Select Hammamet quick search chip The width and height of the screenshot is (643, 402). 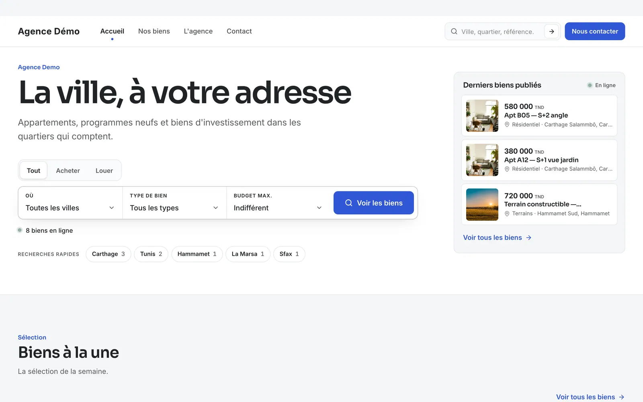(x=197, y=254)
